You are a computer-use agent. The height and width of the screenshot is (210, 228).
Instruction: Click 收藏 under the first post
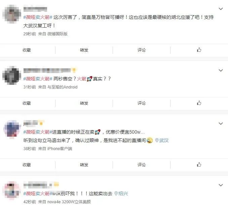tap(27, 50)
